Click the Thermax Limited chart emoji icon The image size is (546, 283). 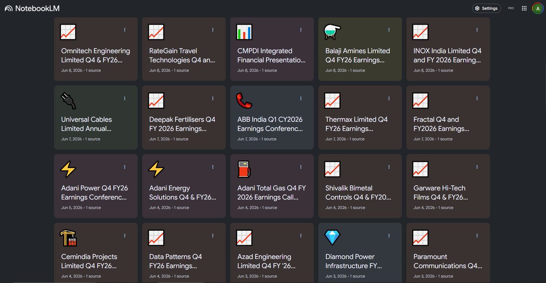tap(332, 101)
